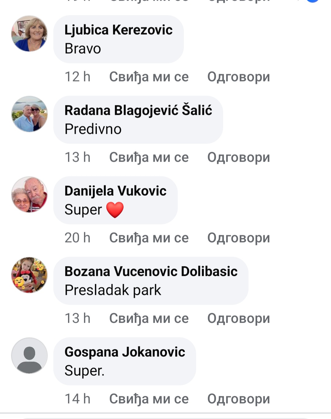Open the Radana Blagojević Šalić name link

click(138, 110)
